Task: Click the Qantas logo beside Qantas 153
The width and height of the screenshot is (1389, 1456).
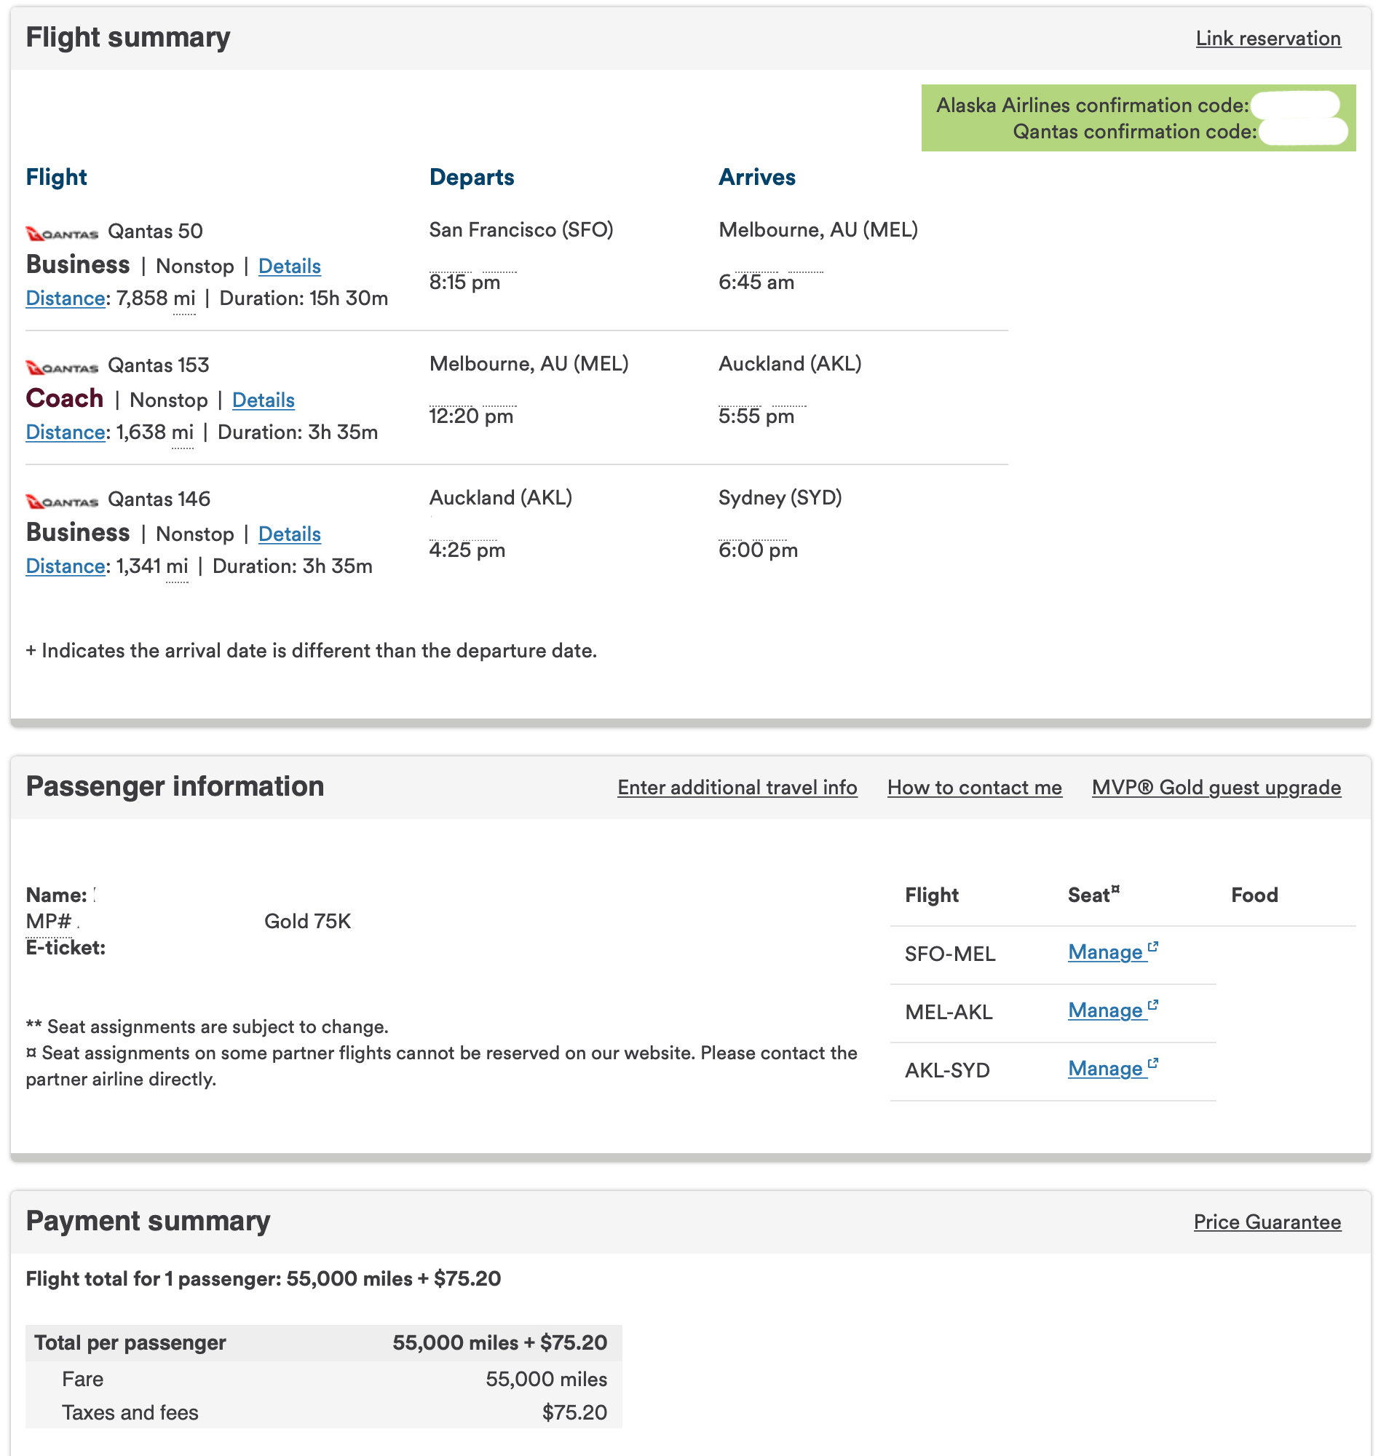Action: tap(62, 368)
